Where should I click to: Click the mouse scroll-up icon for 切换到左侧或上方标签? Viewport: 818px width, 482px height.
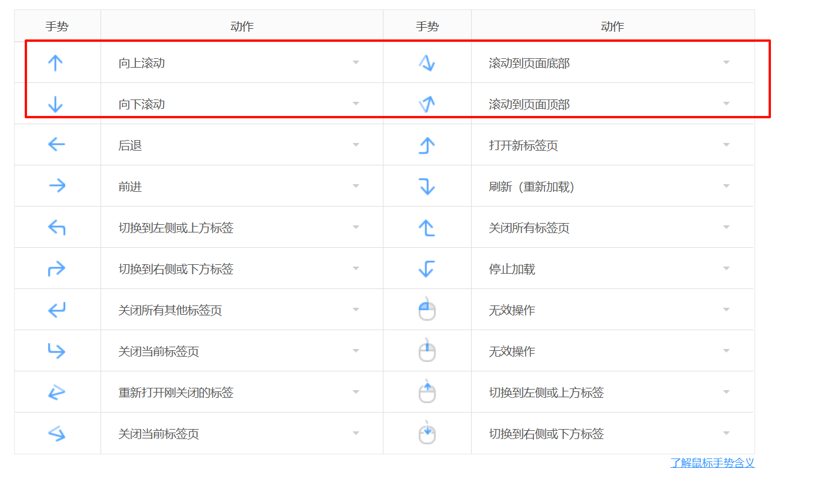[x=427, y=391]
